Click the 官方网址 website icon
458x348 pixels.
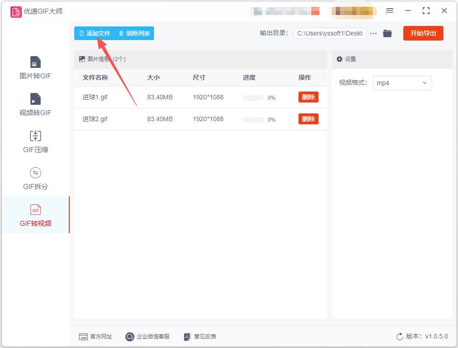coord(83,337)
